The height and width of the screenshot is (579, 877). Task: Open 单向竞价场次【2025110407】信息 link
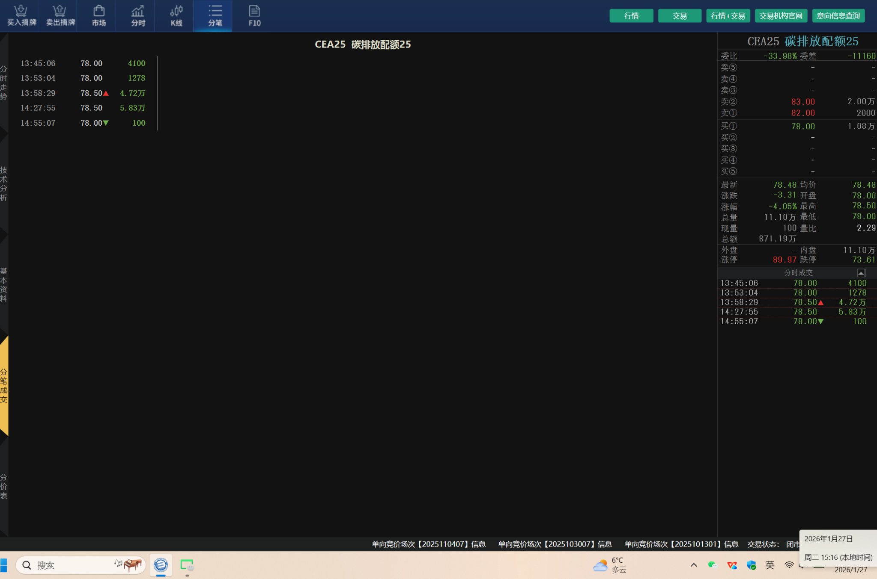pos(428,544)
